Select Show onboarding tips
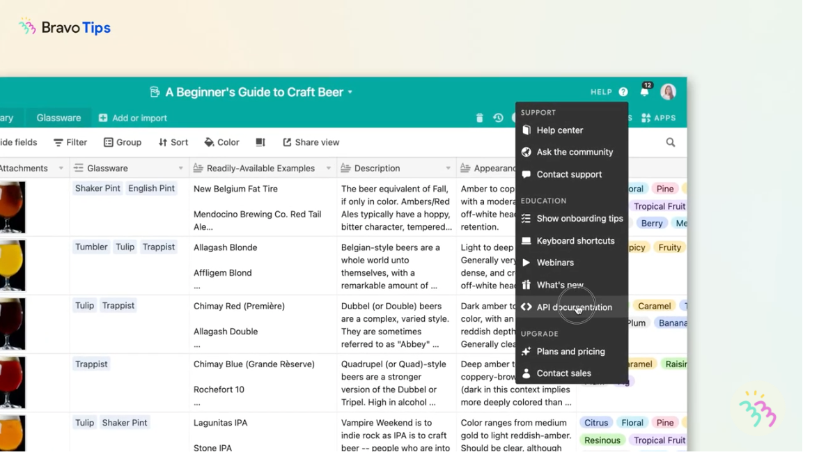819x457 pixels. click(x=572, y=218)
